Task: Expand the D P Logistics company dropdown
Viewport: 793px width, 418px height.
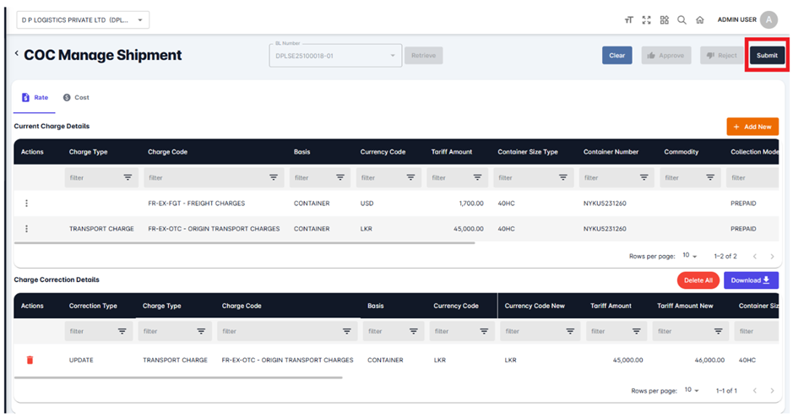Action: coord(82,20)
